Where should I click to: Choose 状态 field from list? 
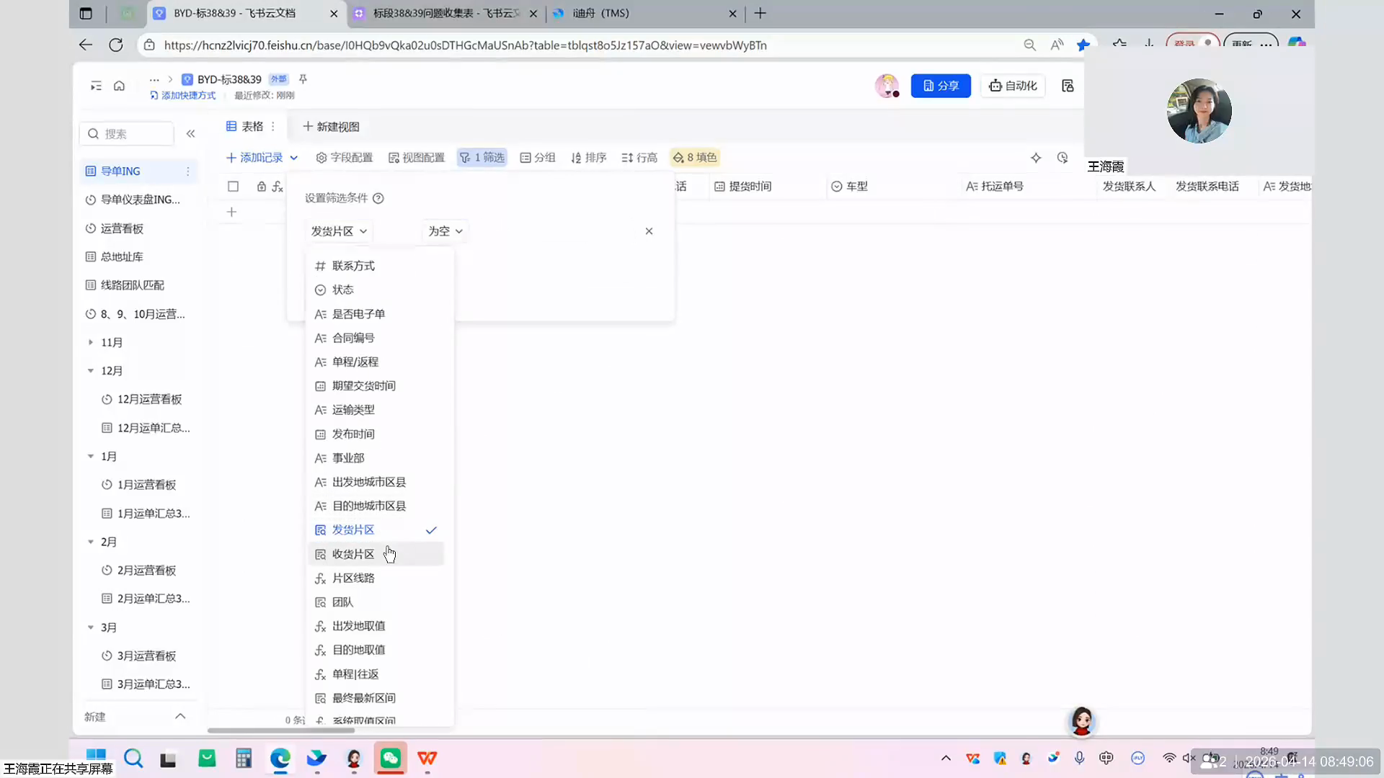tap(342, 290)
